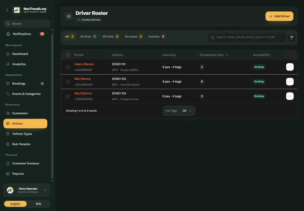
Task: Check the Adam (Demo) row checkbox
Action: pos(68,67)
